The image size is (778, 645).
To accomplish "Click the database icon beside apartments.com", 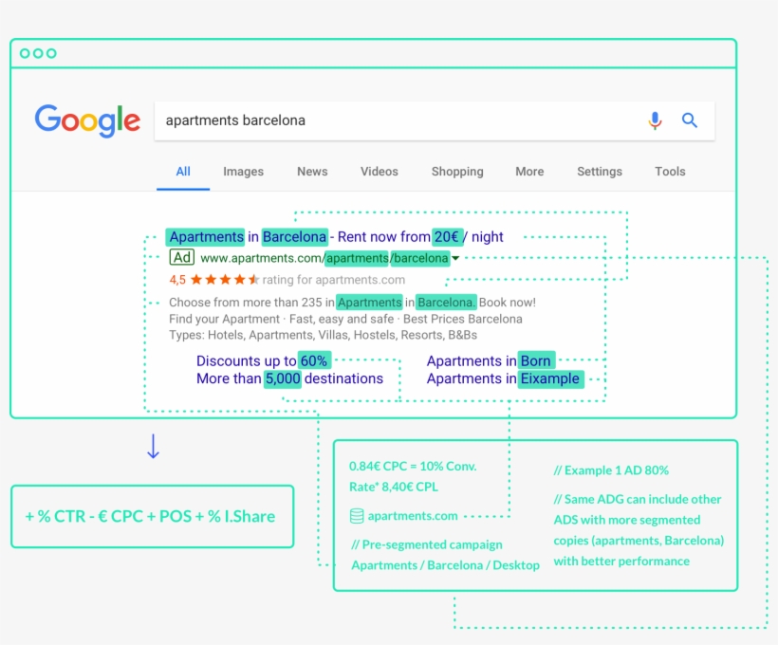I will coord(356,516).
